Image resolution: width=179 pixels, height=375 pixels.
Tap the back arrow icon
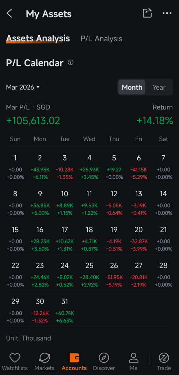[9, 14]
